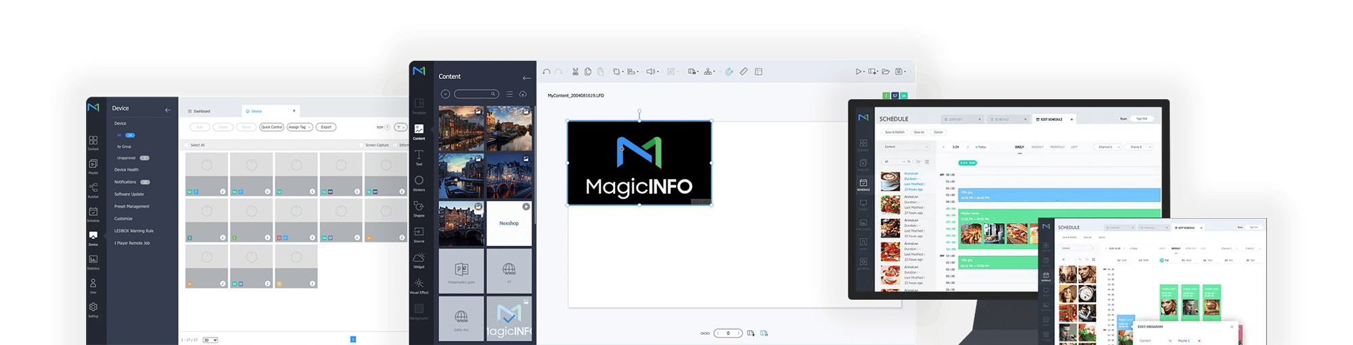Screen dimensions: 1353x345
Task: Open Device Health in Device menu
Action: click(x=127, y=170)
